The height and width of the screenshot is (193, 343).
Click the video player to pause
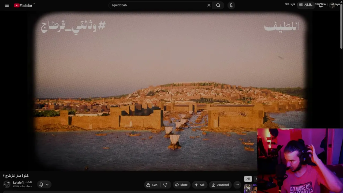tap(170, 91)
